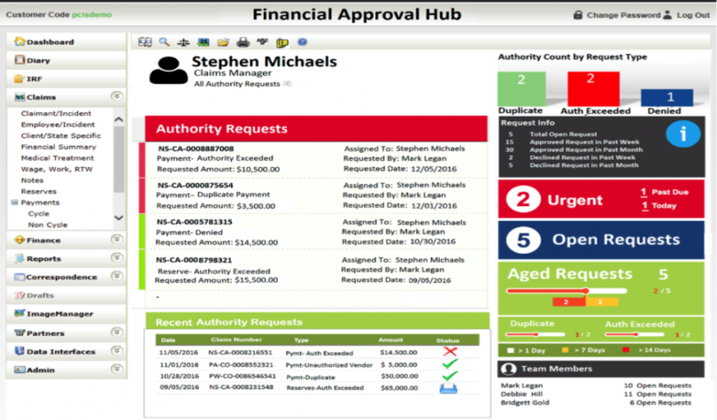Open request NS-CA-0000875654
717x420 pixels.
tap(196, 186)
